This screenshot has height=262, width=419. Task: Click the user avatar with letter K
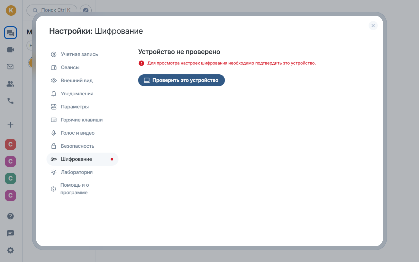click(11, 10)
